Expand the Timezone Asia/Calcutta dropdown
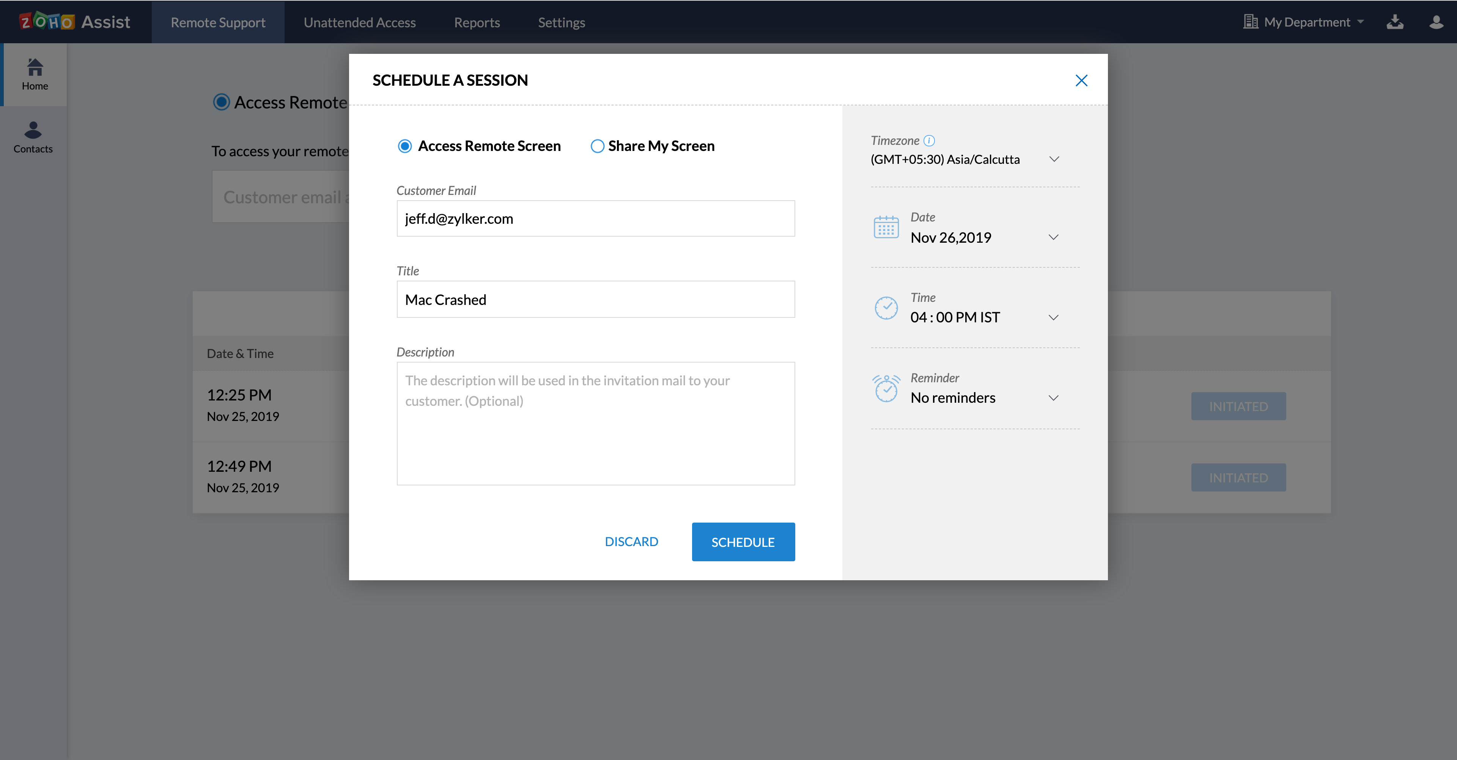Image resolution: width=1457 pixels, height=760 pixels. (1054, 159)
